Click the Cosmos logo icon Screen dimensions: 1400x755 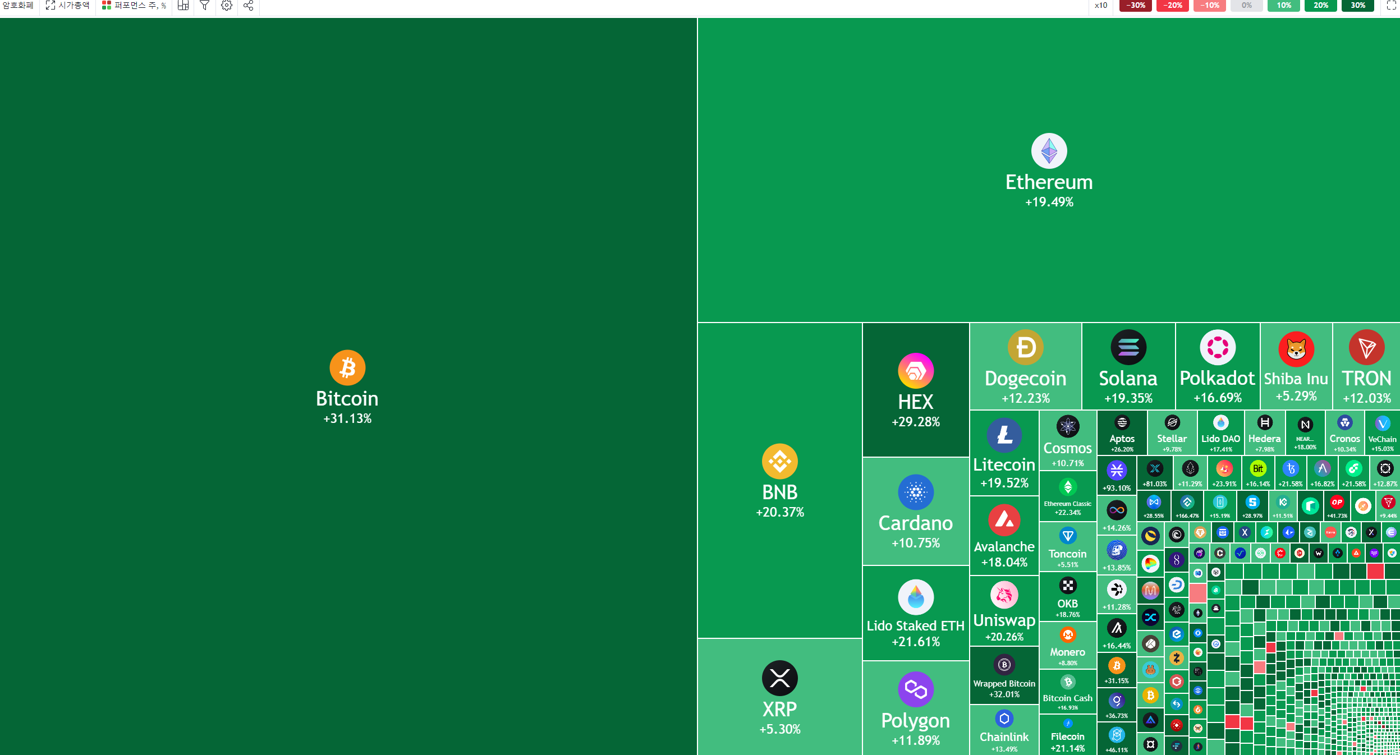[x=1068, y=427]
